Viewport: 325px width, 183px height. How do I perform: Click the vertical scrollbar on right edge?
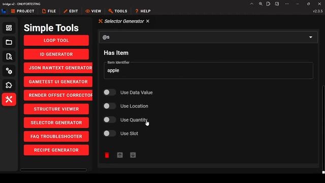[323, 129]
